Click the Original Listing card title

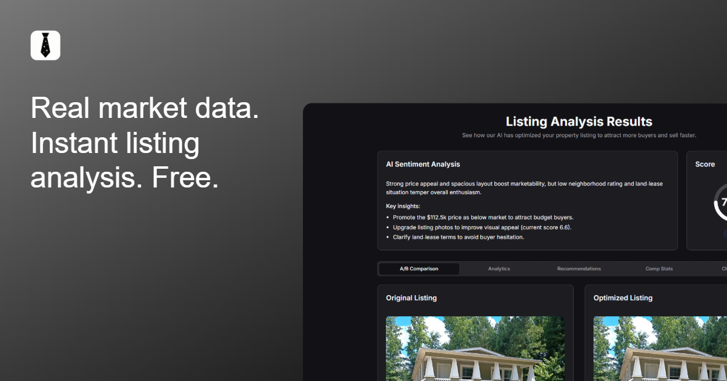point(411,298)
